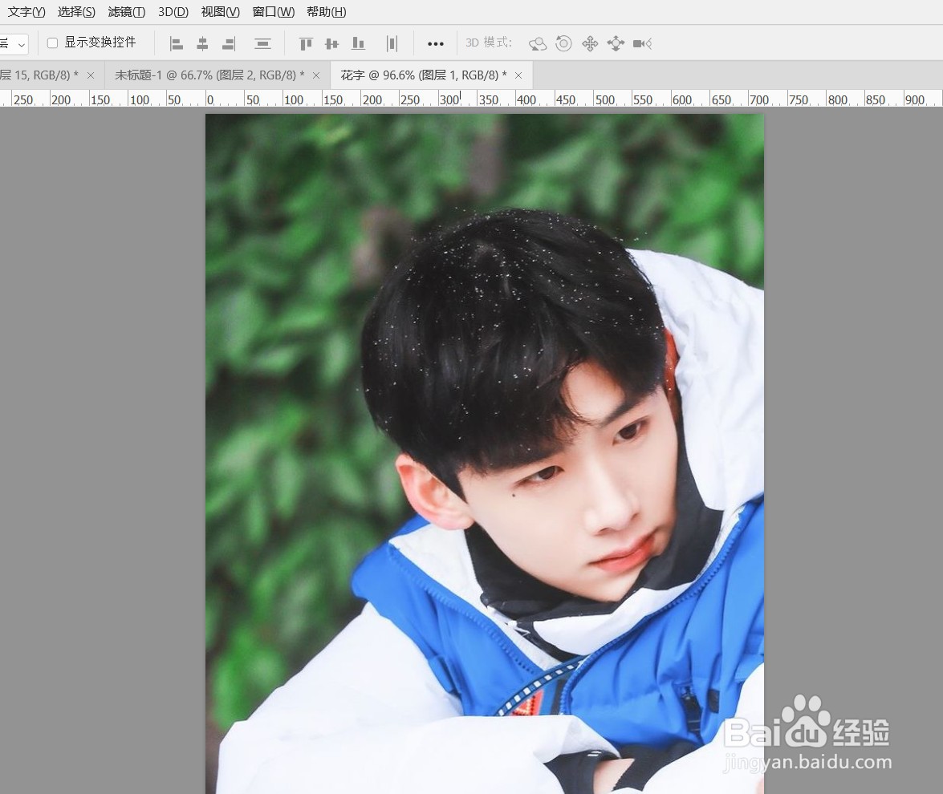Select the 3D orbit/rotate mode icon
The width and height of the screenshot is (943, 794).
point(538,43)
